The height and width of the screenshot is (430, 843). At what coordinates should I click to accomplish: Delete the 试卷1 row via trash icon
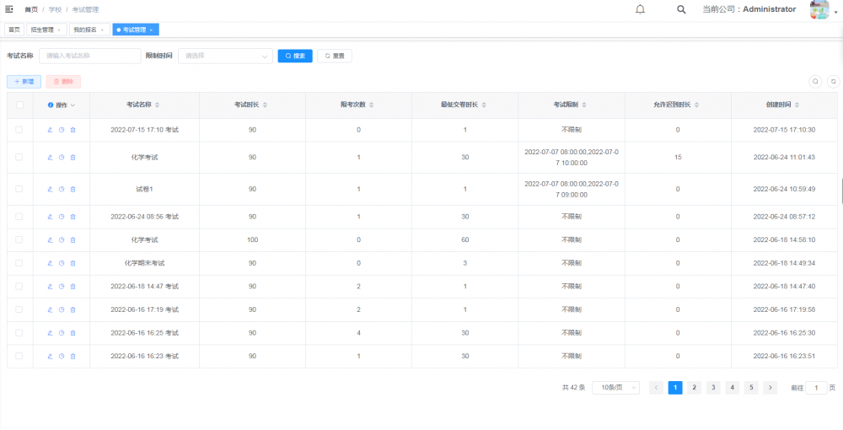[x=73, y=189]
